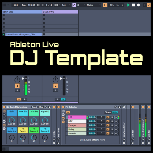Click the 32. 1. 1 position field
Image resolution: width=153 pixels, height=153 pixels.
pyautogui.click(x=116, y=5)
